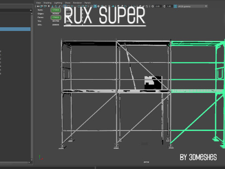Click left panel horizontal scrollbar thumb
225x169 pixels.
coord(14,162)
